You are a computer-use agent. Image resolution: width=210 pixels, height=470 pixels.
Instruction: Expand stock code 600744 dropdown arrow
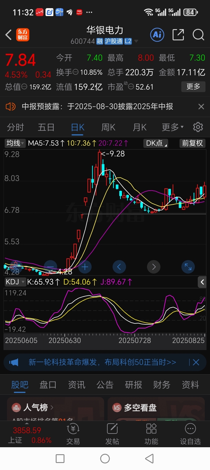136,41
